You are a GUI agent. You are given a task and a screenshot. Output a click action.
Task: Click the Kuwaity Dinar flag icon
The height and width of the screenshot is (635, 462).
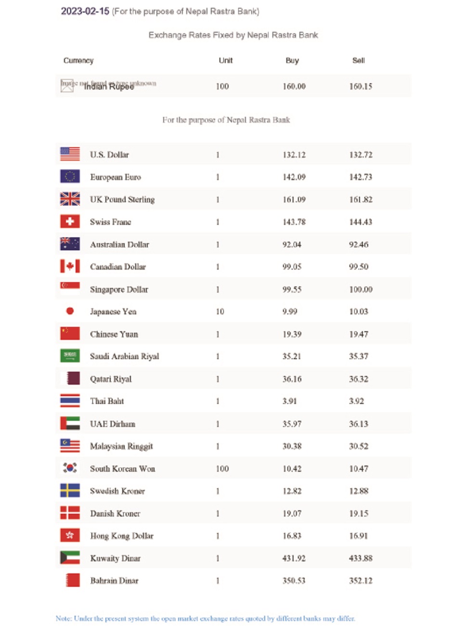tap(70, 557)
